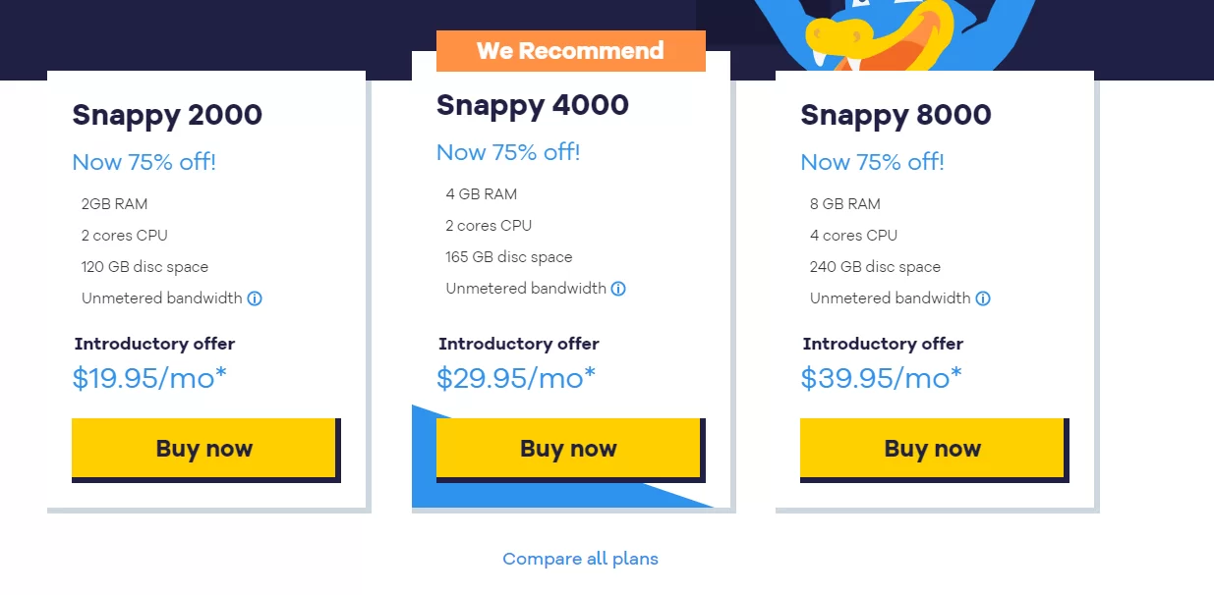Click the $19.95/mo introductory price
Viewport: 1214px width, 595px height.
point(149,378)
